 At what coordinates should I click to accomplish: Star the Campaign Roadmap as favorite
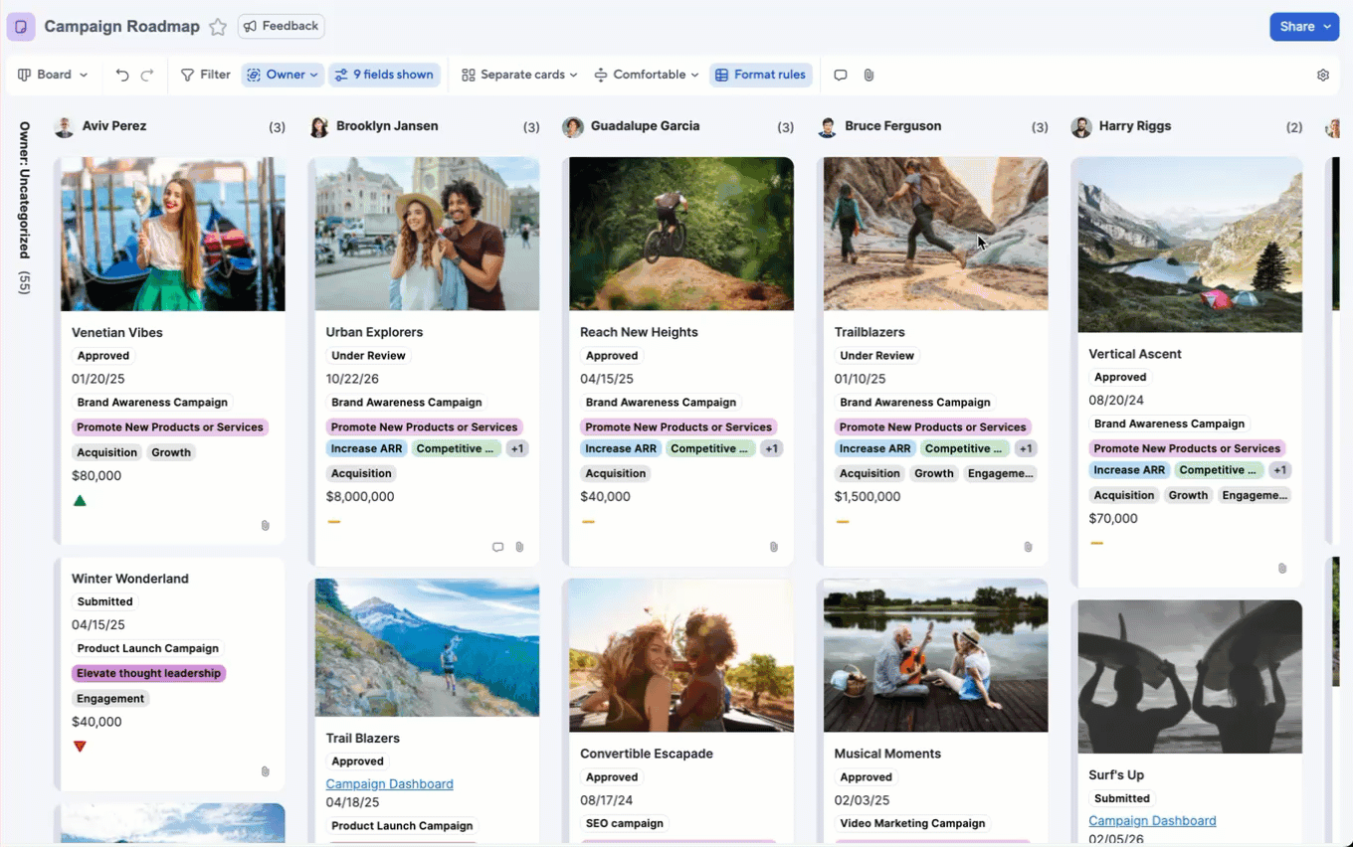218,27
